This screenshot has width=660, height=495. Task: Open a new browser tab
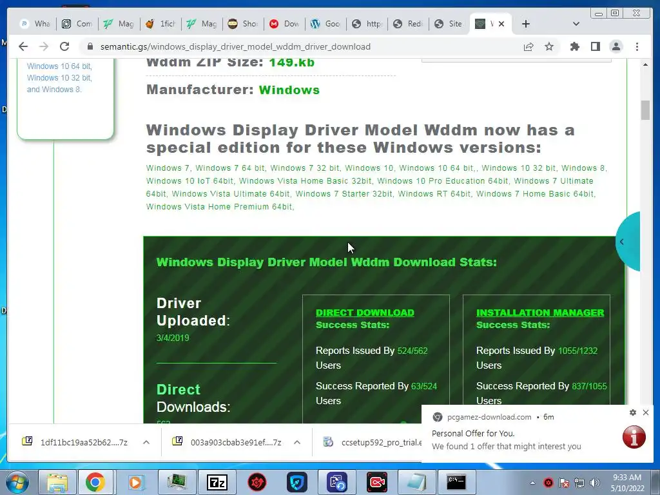pyautogui.click(x=526, y=24)
